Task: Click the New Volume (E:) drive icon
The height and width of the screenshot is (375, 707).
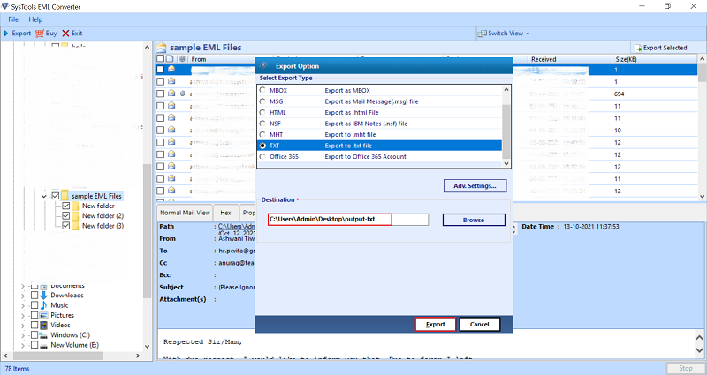Action: (43, 345)
